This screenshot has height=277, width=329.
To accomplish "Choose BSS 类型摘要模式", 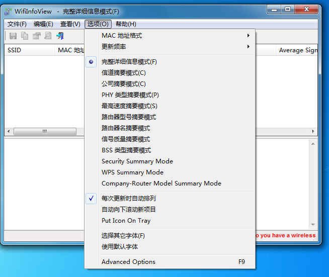I will (170, 150).
